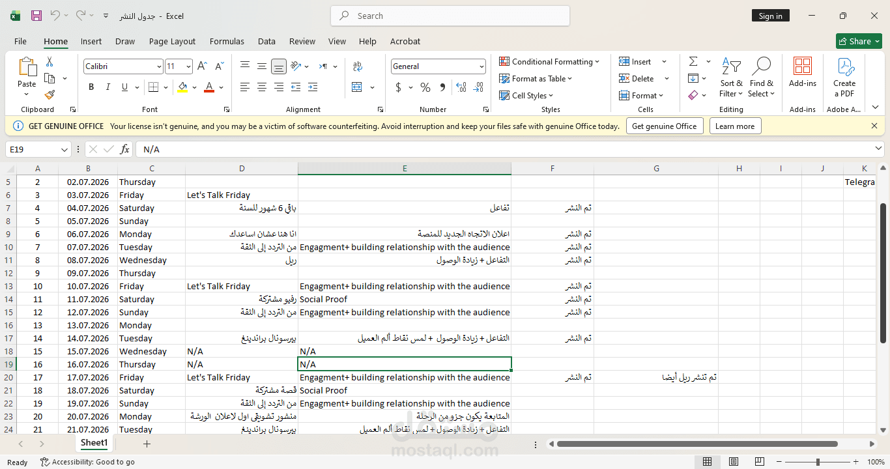Toggle Underline formatting
This screenshot has width=890, height=469.
pos(125,87)
